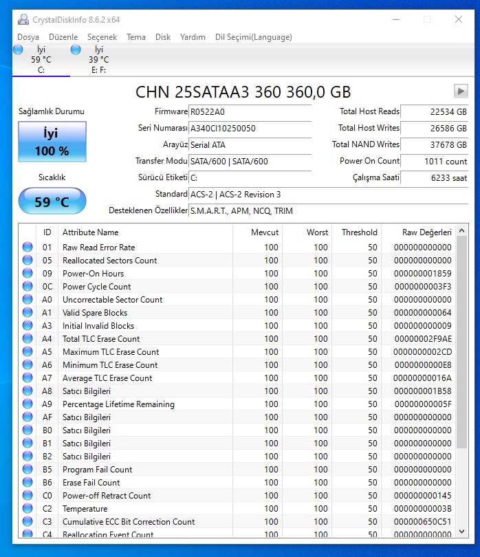Select the C: drive status orb

(x=18, y=50)
